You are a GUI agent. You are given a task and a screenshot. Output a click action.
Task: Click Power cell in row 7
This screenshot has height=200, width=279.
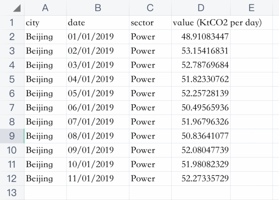pyautogui.click(x=151, y=108)
